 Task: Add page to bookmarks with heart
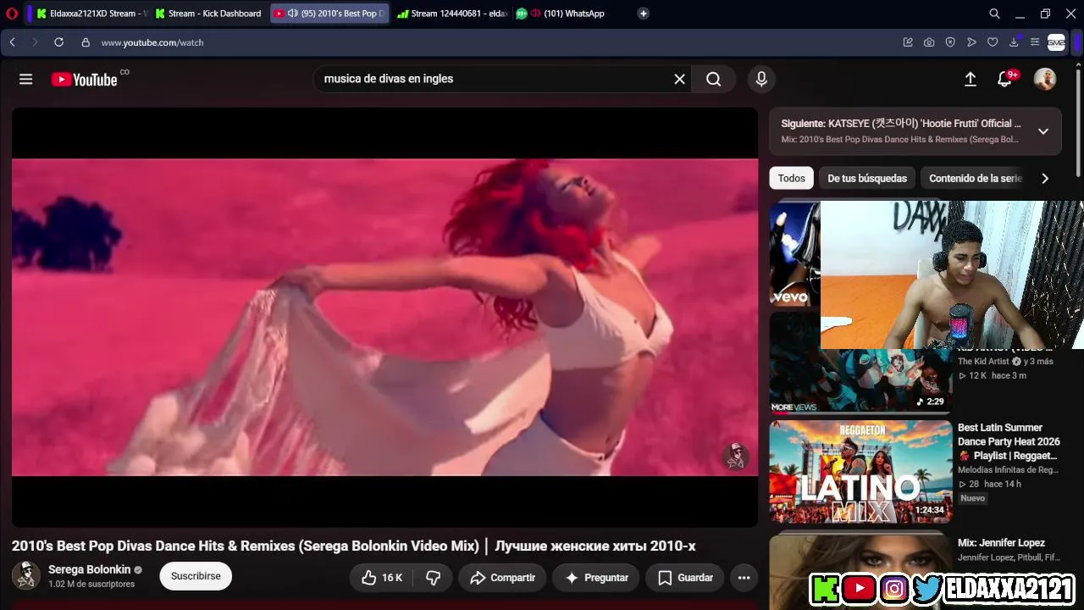point(993,42)
